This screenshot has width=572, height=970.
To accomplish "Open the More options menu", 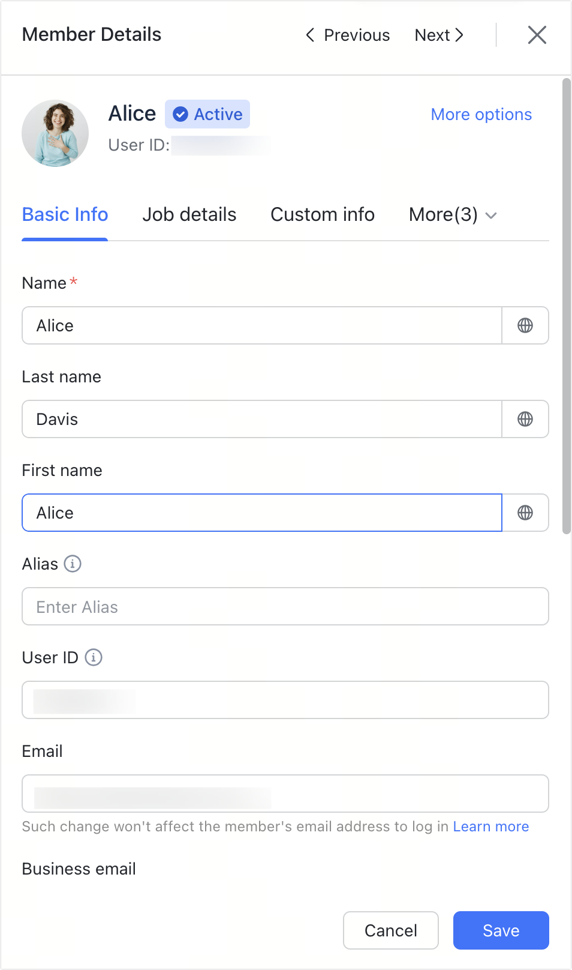I will click(481, 114).
